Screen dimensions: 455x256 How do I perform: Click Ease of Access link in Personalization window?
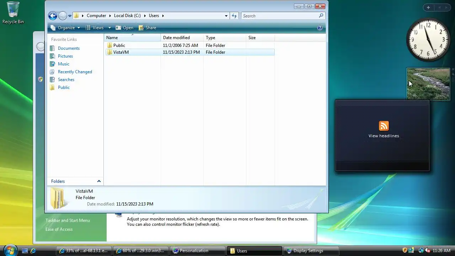coord(59,229)
